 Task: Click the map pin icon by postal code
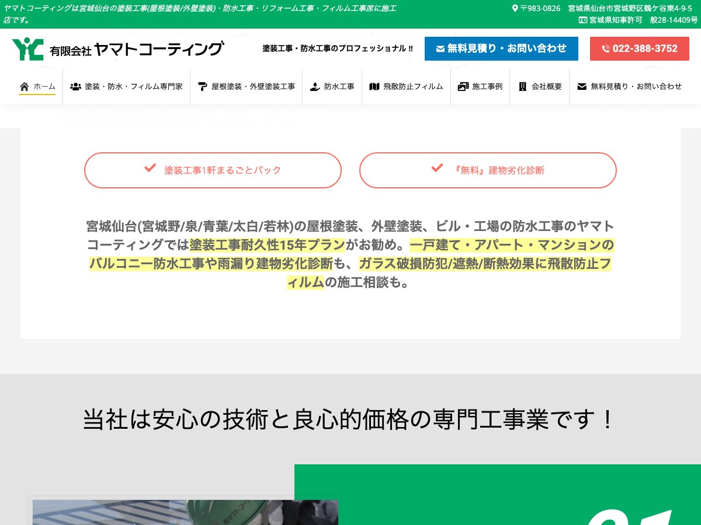coord(515,8)
